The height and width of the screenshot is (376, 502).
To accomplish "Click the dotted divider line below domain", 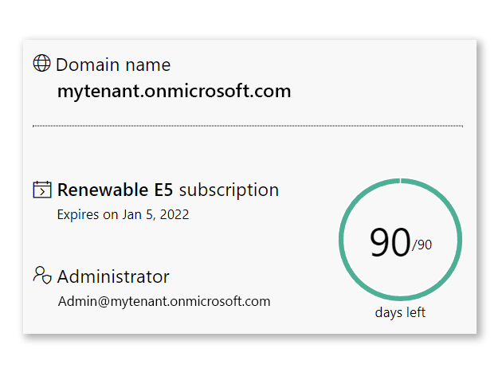I will [247, 126].
